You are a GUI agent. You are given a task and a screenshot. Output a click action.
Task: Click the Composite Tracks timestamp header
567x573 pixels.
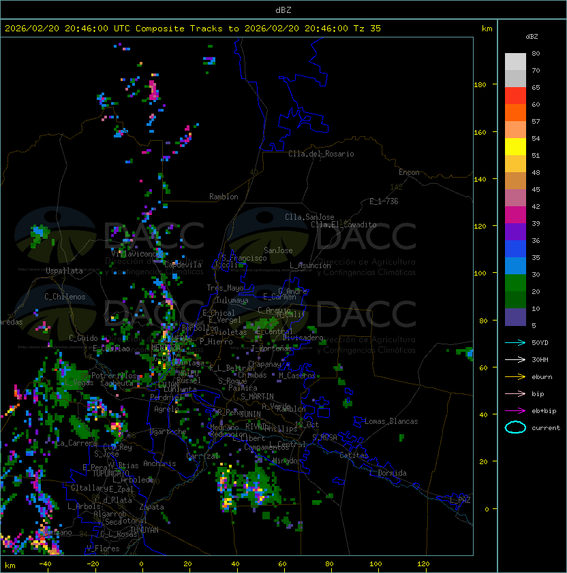pyautogui.click(x=193, y=29)
